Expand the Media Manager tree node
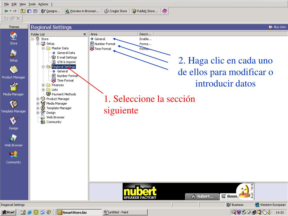The height and width of the screenshot is (216, 288). [x=38, y=103]
